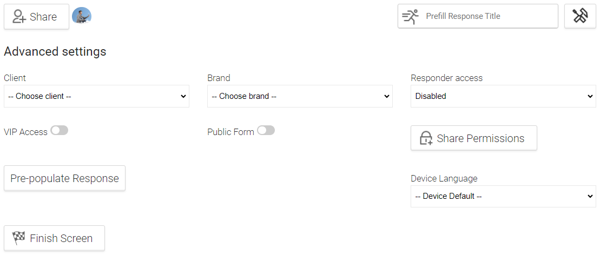Screen dimensions: 600x255
Task: Click the arrow of the Brand dropdown
Action: [387, 96]
